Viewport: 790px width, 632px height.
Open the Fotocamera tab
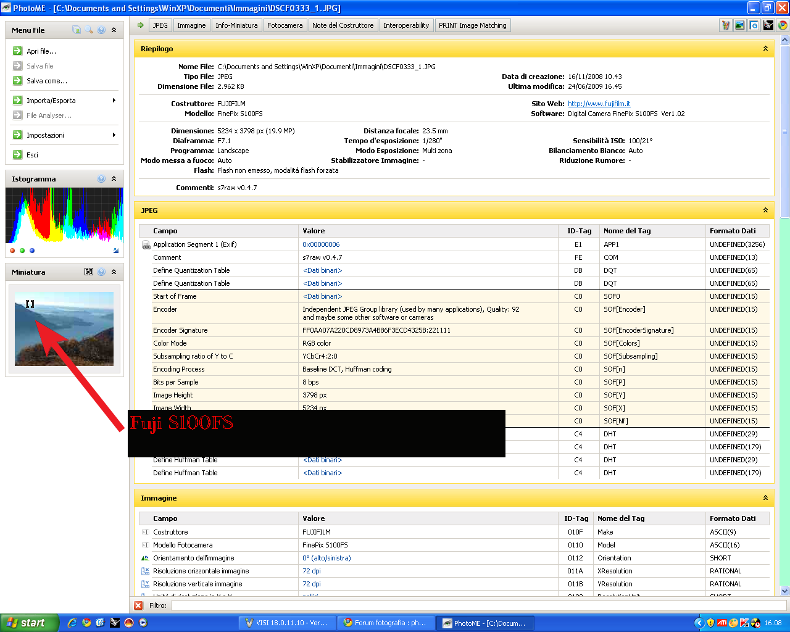pyautogui.click(x=285, y=25)
